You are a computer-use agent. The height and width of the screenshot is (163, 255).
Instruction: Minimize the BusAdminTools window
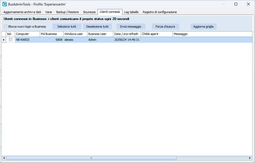click(x=224, y=4)
